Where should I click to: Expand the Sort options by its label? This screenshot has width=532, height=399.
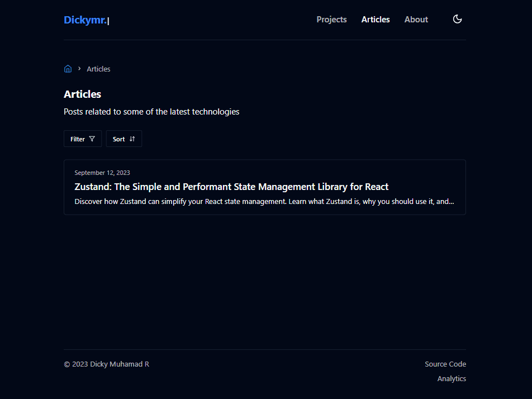click(x=118, y=139)
